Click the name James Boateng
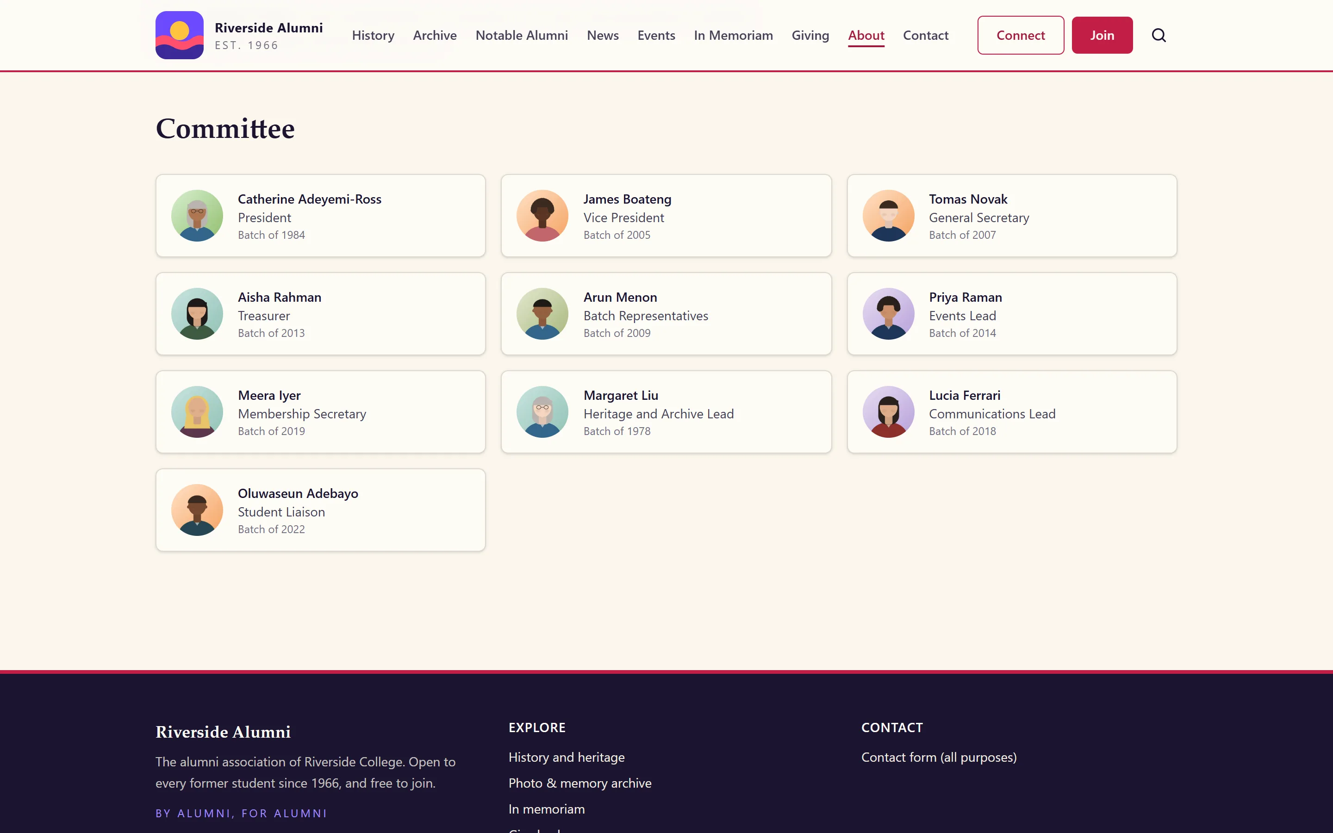Screen dimensions: 1333x833 [628, 199]
